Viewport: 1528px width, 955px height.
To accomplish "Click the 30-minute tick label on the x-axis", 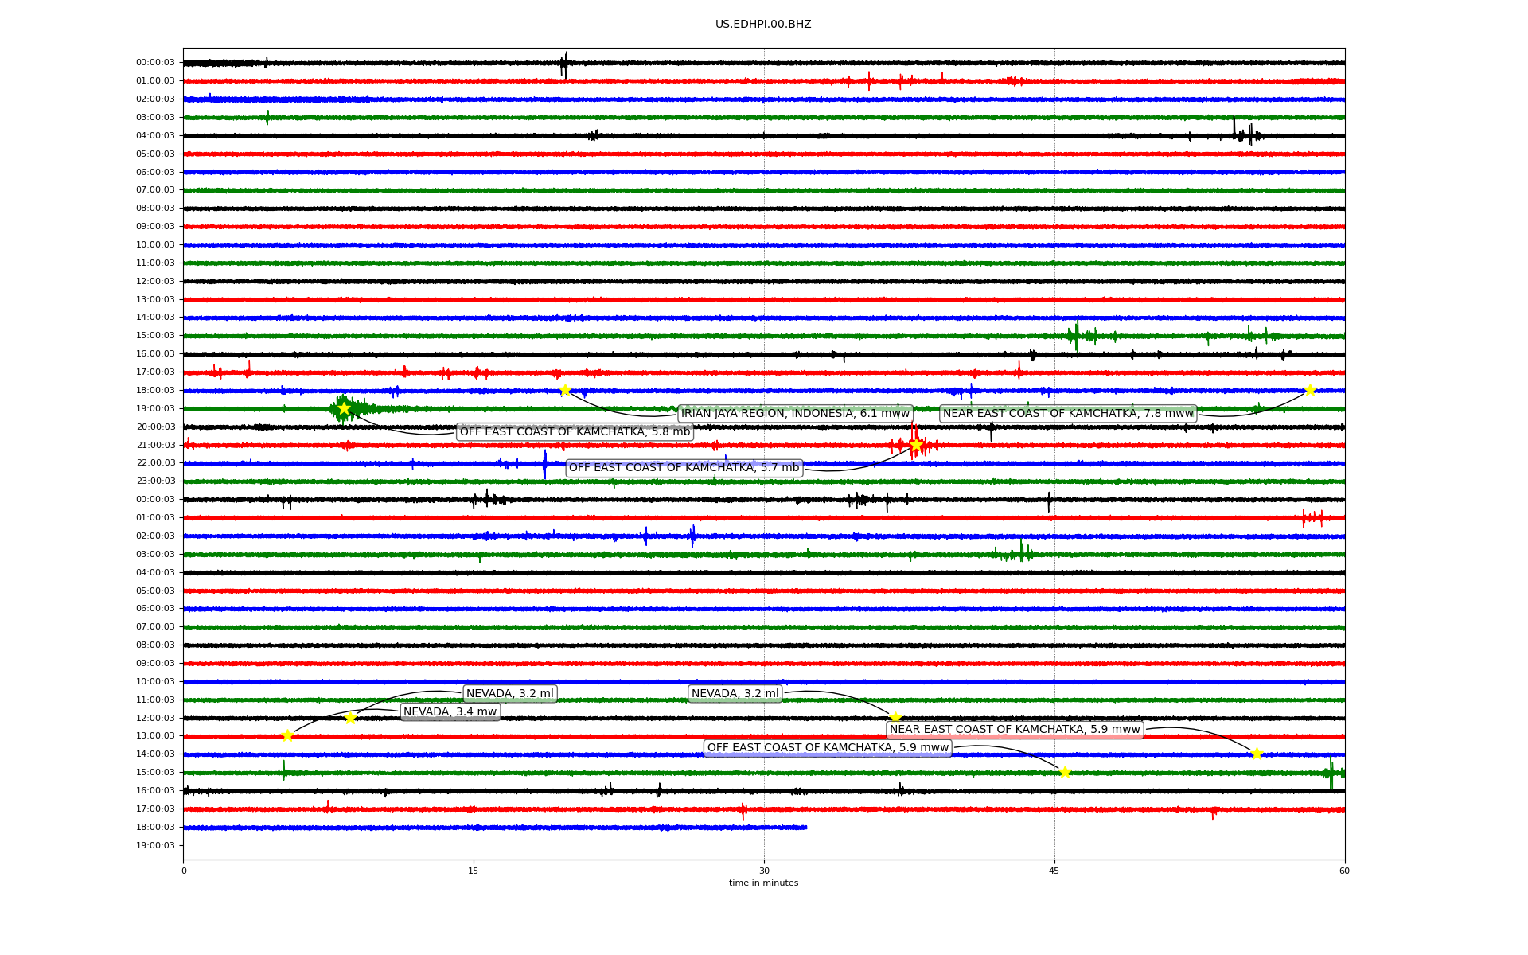I will [763, 871].
